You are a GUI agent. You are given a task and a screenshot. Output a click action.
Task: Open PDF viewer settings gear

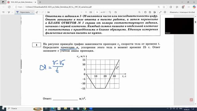click(x=165, y=12)
